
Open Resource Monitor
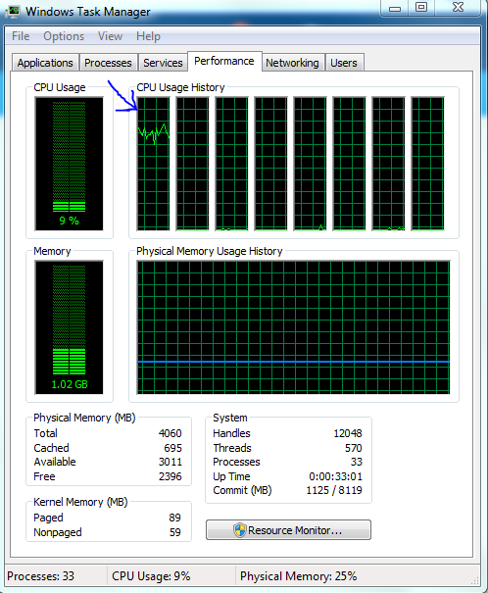click(288, 530)
